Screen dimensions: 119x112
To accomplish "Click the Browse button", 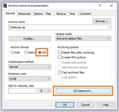I will (x=102, y=21).
